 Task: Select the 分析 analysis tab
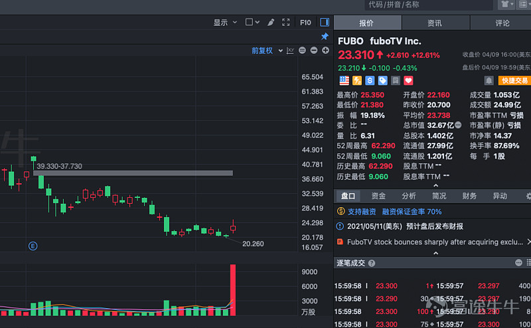pos(409,196)
